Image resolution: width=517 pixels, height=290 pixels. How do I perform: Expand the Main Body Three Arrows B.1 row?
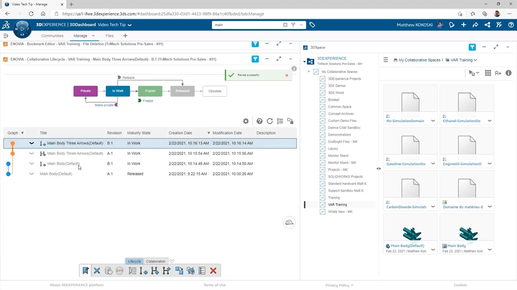tap(32, 143)
